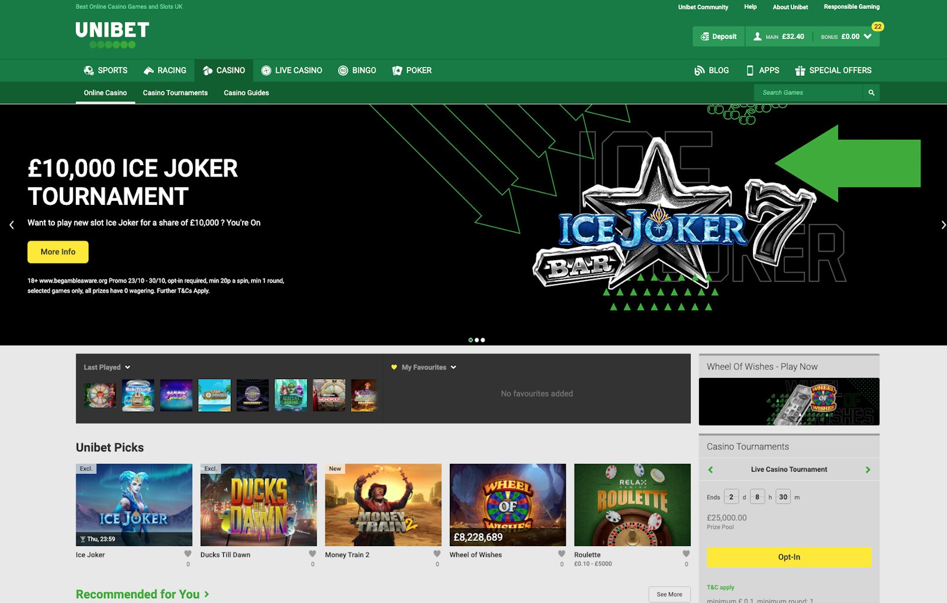Click the Blog RSS icon
Viewport: 947px width, 603px height.
698,70
